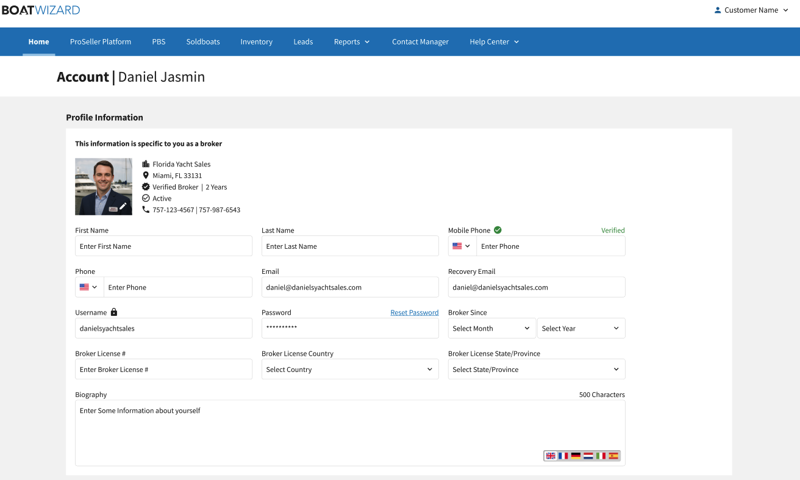This screenshot has height=480, width=800.
Task: Click the Username field with danielsyachtsales
Action: 163,328
